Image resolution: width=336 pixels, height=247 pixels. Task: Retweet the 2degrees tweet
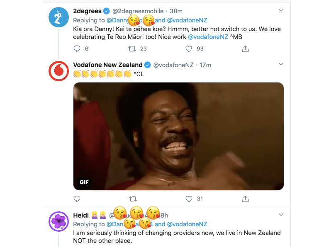click(x=132, y=49)
